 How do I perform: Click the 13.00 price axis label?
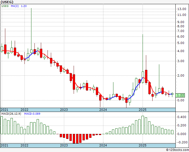(x=182, y=9)
